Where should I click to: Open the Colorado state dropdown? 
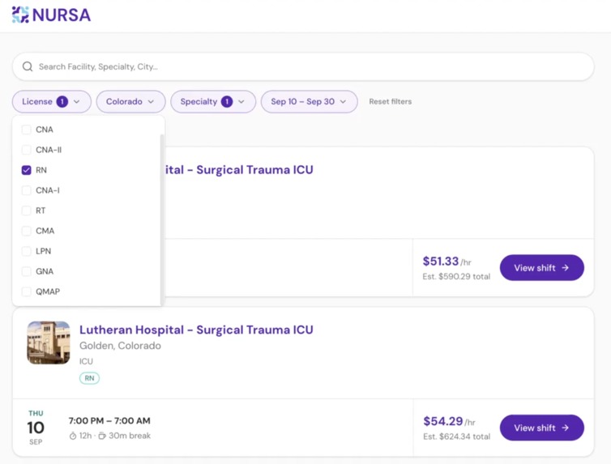[x=130, y=101]
